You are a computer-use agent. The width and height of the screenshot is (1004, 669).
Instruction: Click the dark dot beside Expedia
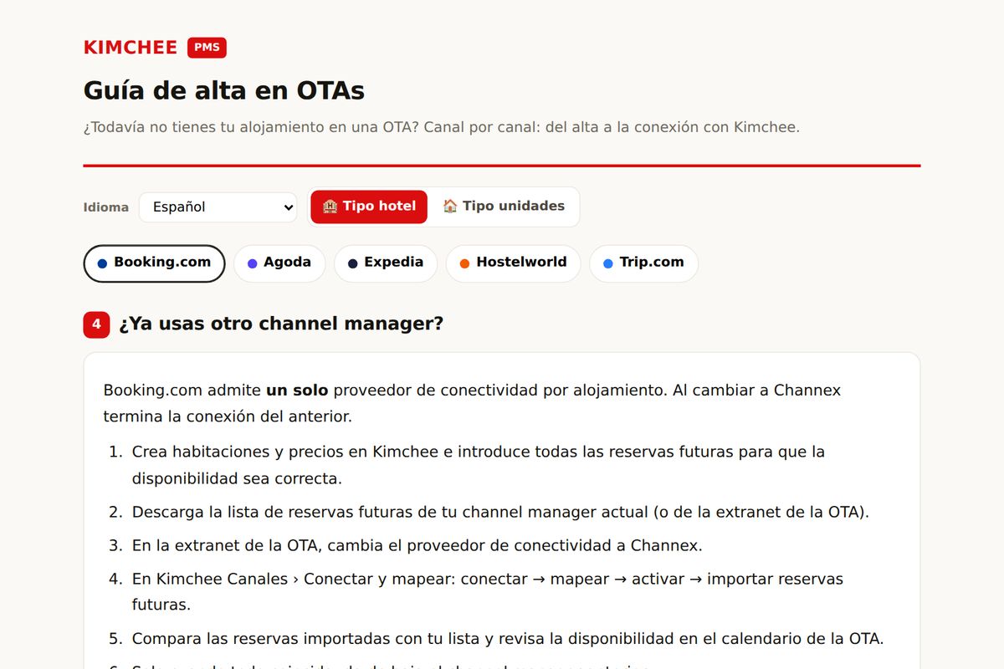[353, 263]
